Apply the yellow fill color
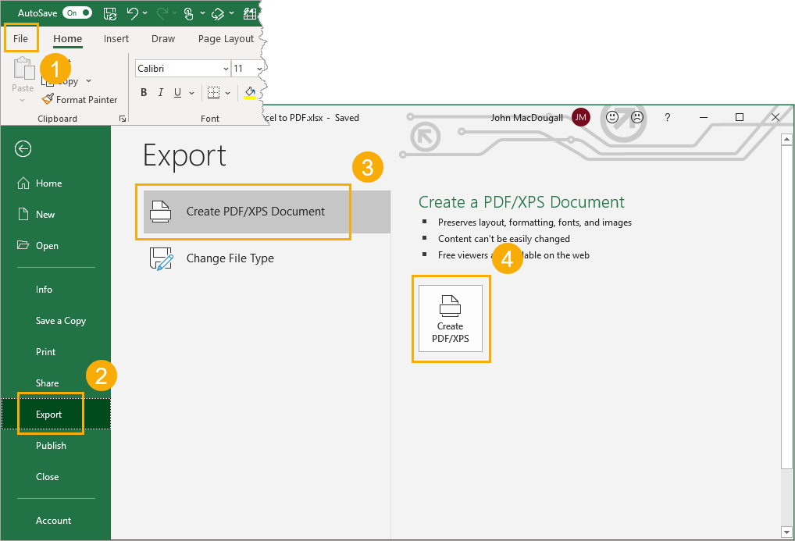Image resolution: width=795 pixels, height=541 pixels. [250, 92]
